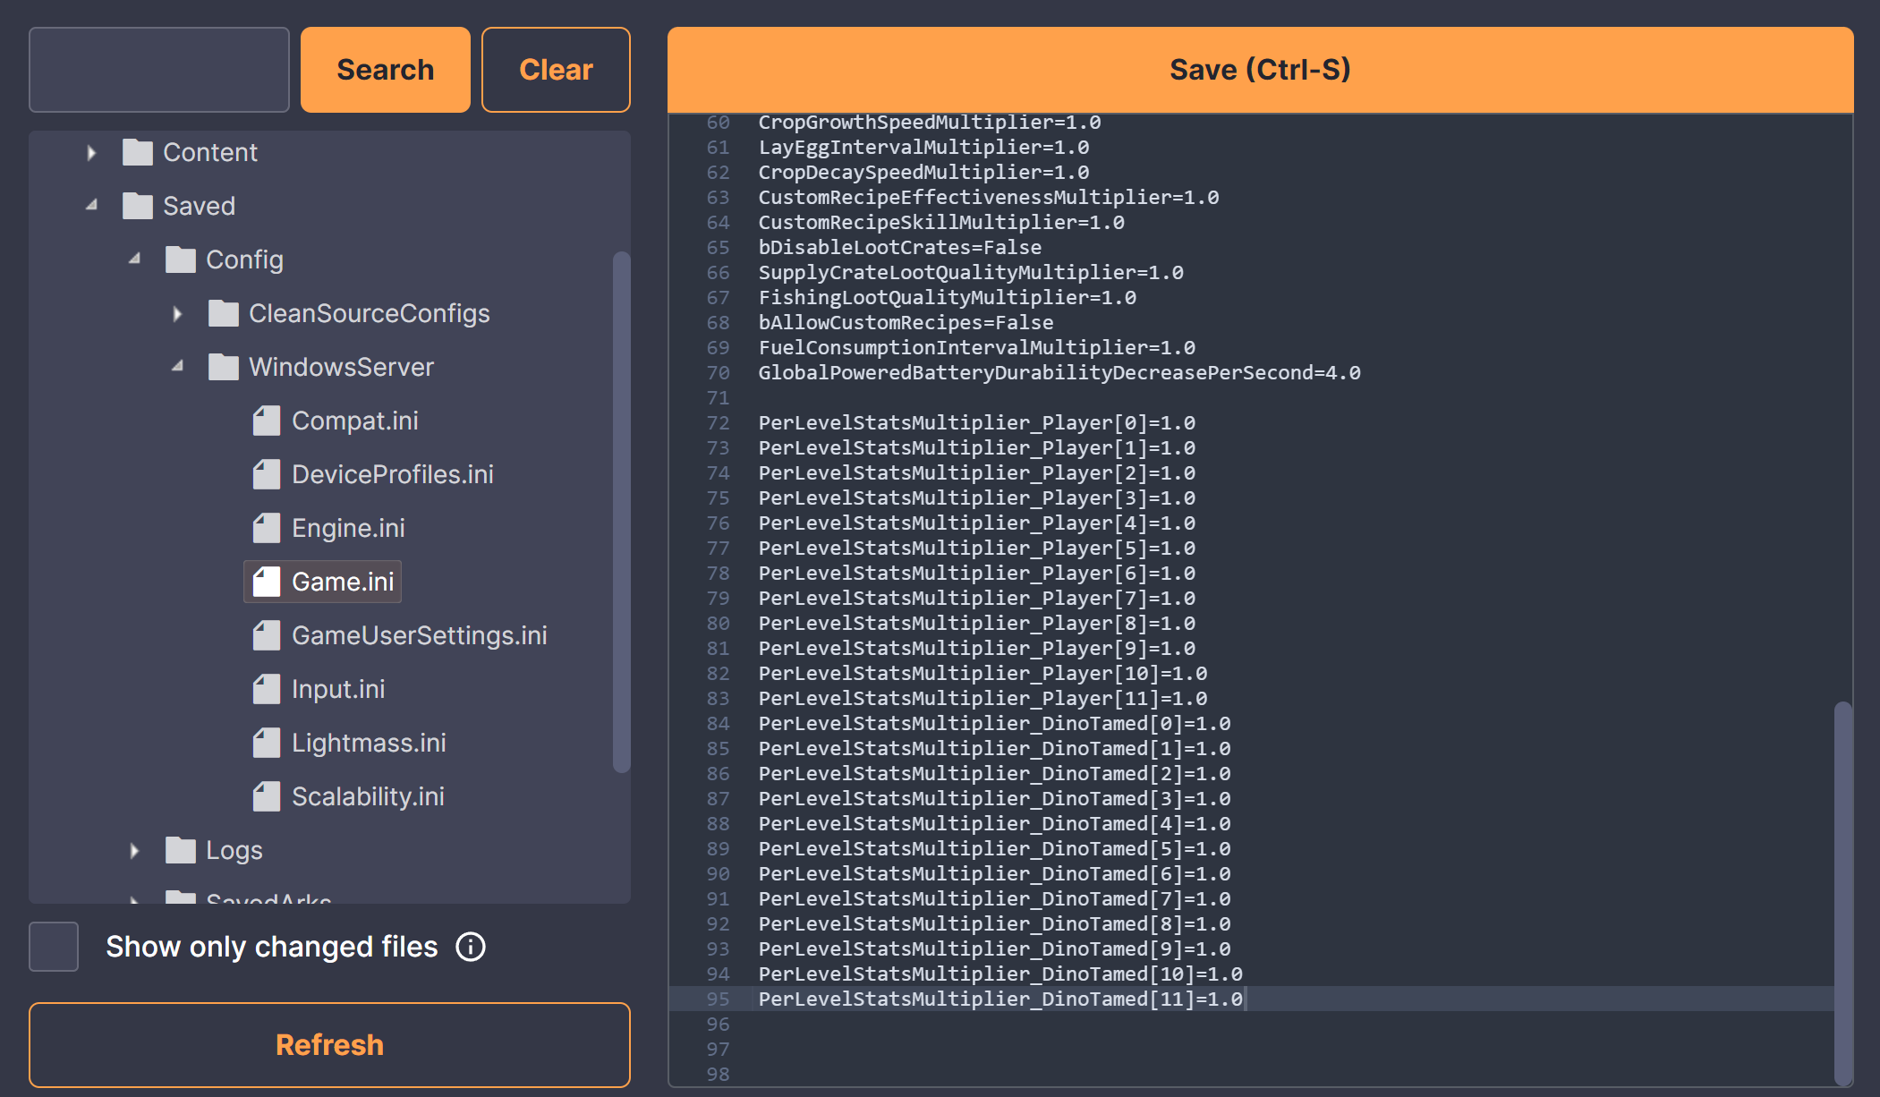Click the Clear button
This screenshot has width=1880, height=1097.
point(556,70)
